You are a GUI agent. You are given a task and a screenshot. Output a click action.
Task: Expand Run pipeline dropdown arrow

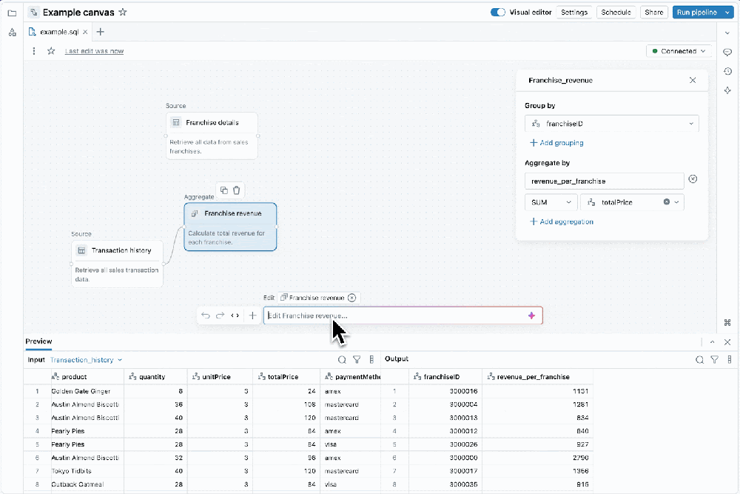click(x=727, y=13)
